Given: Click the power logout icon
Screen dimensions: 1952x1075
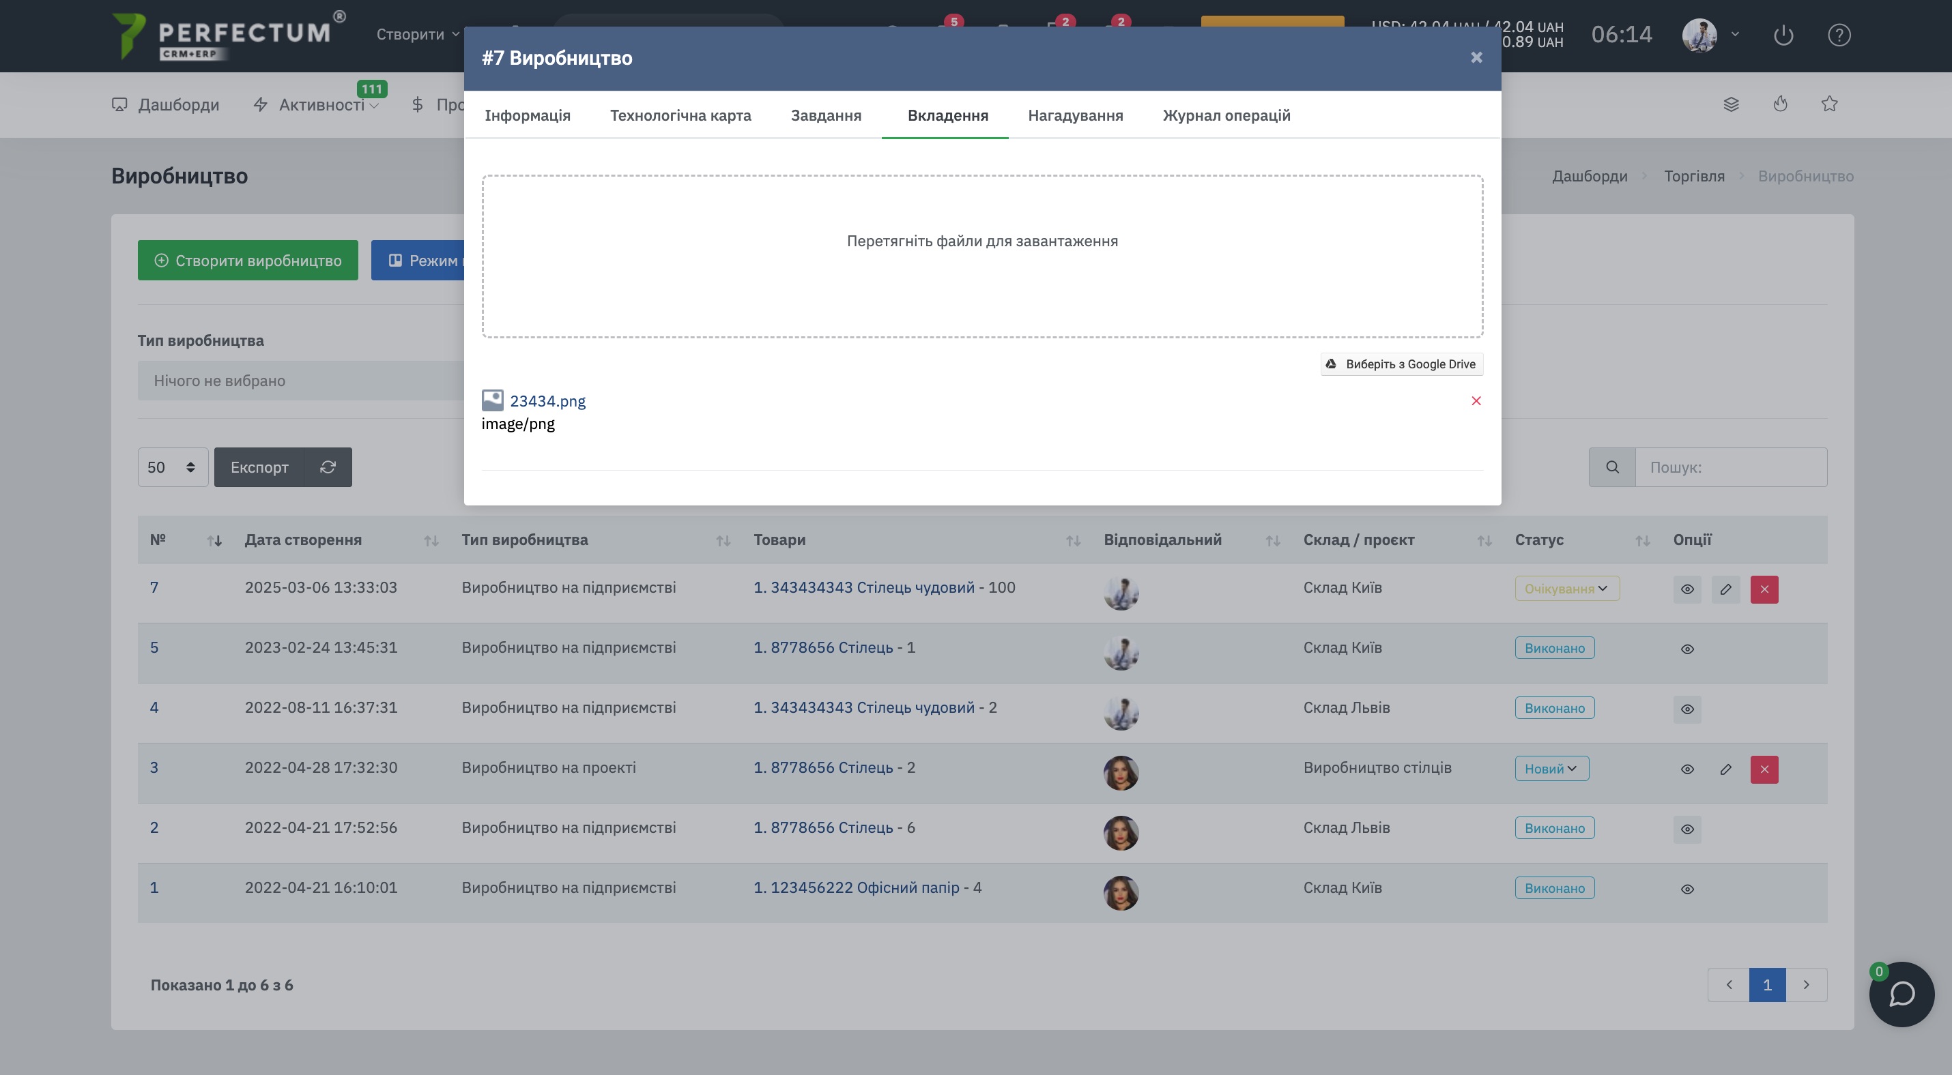Looking at the screenshot, I should click(1783, 35).
